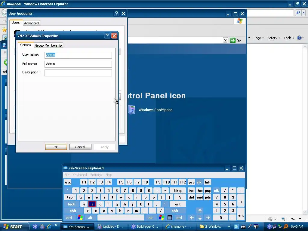This screenshot has height=231, width=308.
Task: Click the keyboard icon in language bar
Action: tap(243, 227)
